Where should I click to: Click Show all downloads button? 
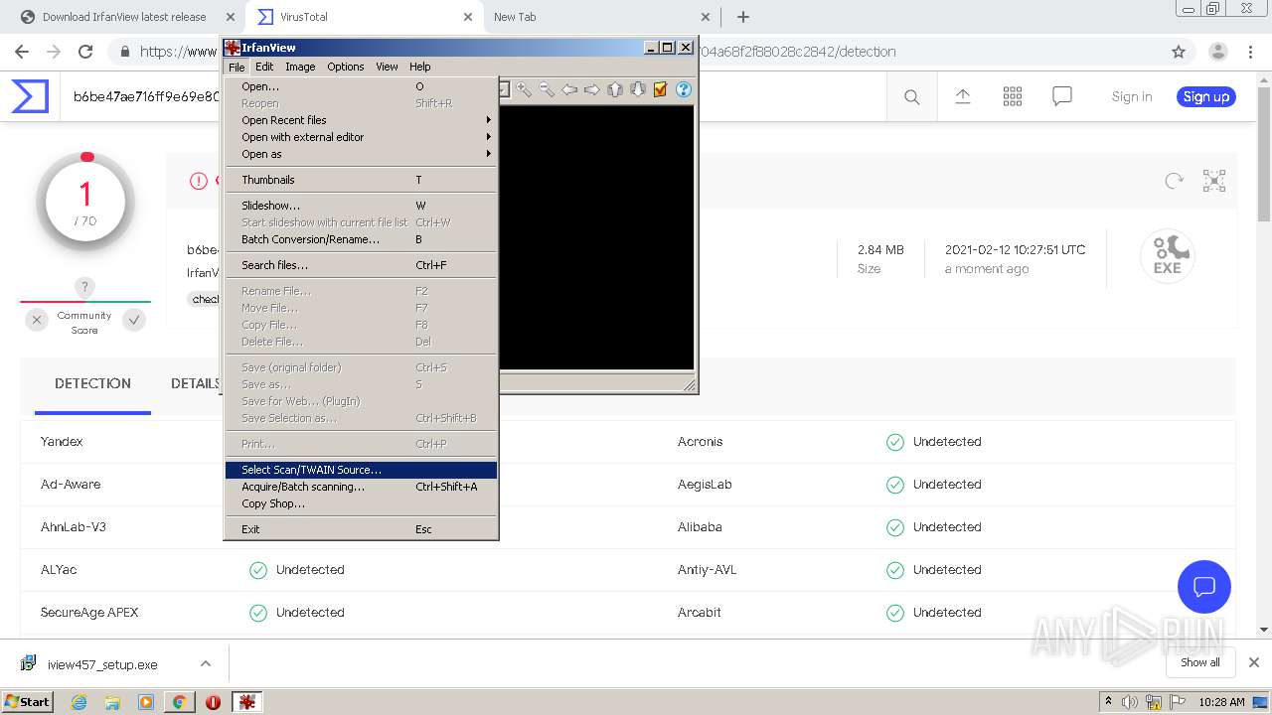[x=1200, y=662]
